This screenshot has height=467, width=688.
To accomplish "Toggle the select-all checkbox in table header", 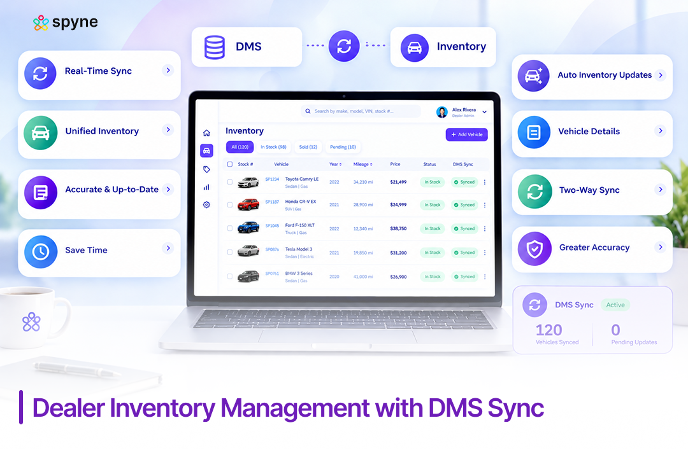I will (x=229, y=164).
